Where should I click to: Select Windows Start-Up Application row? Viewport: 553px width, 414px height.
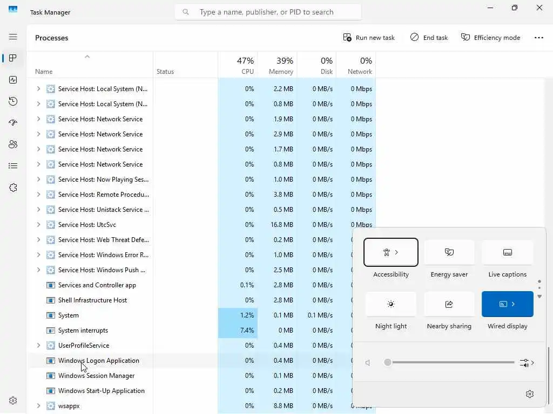click(x=191, y=391)
